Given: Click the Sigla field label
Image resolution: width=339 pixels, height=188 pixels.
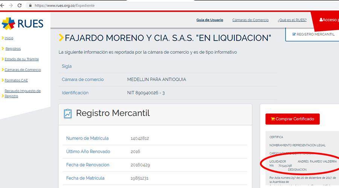Looking at the screenshot, I should tap(67, 66).
